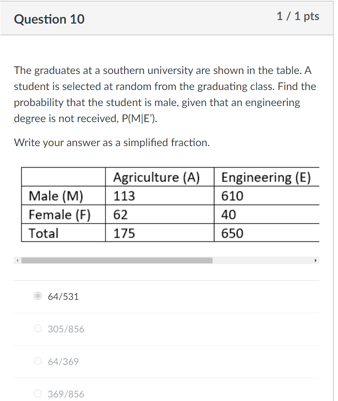338x401 pixels.
Task: Pick the answer option 369/856
Action: click(38, 393)
